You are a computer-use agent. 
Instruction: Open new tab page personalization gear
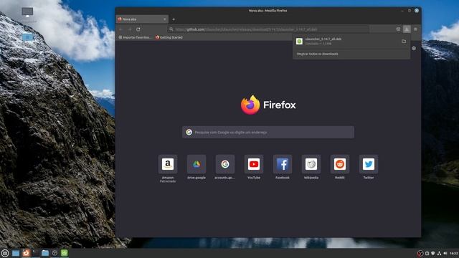coord(414,48)
